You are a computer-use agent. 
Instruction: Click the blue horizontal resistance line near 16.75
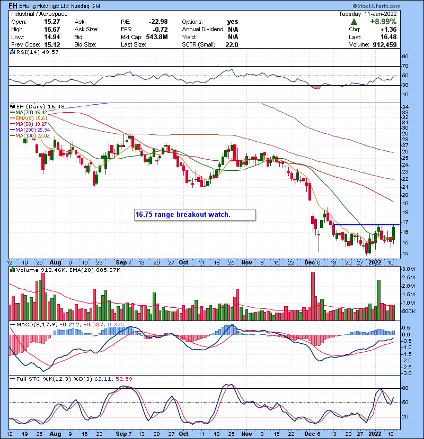366,225
